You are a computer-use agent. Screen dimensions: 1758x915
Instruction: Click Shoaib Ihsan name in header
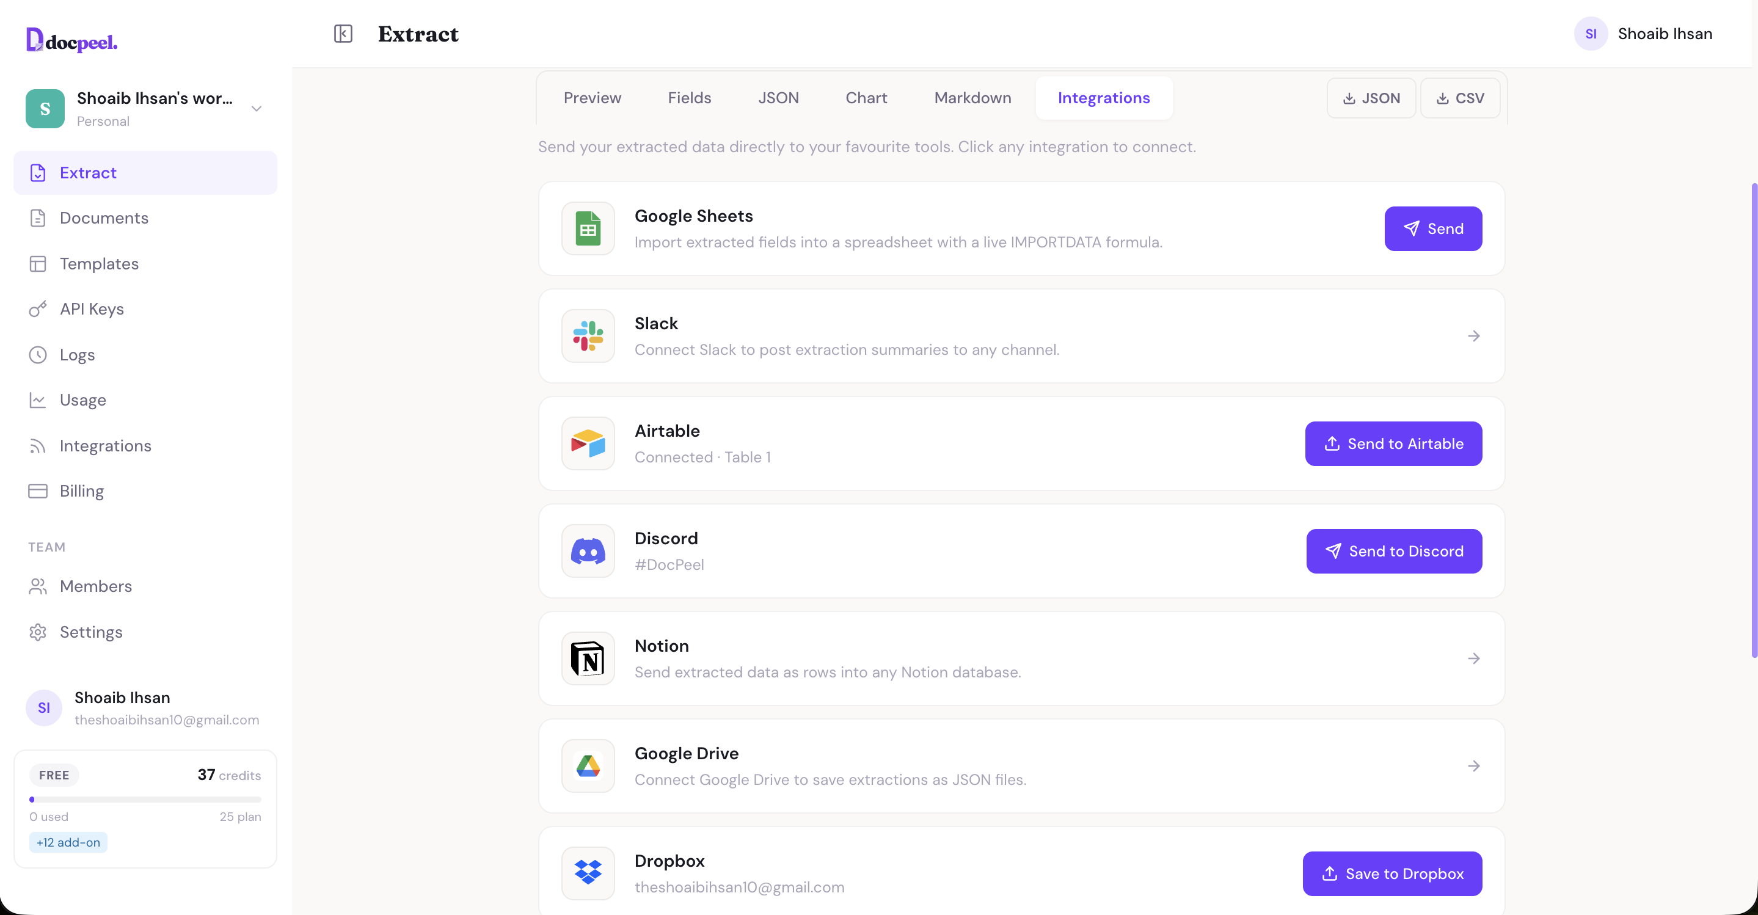coord(1665,34)
